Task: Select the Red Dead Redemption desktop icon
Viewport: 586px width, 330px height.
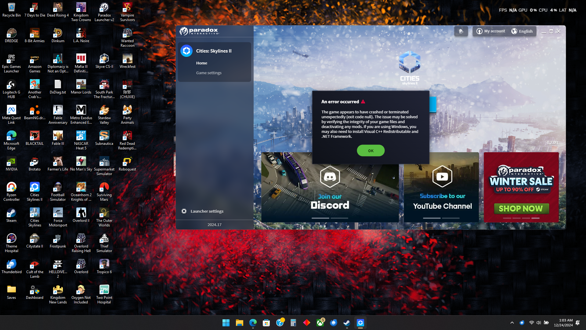Action: (x=127, y=141)
